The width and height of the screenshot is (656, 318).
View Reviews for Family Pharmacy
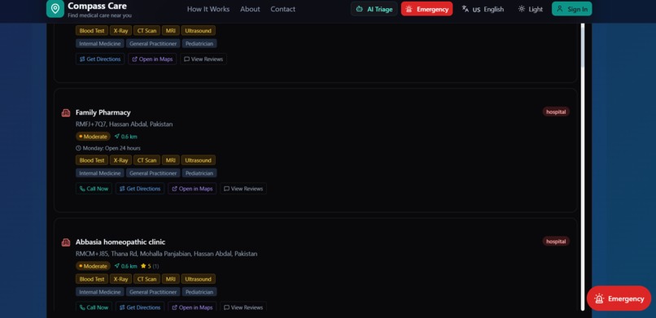[243, 189]
